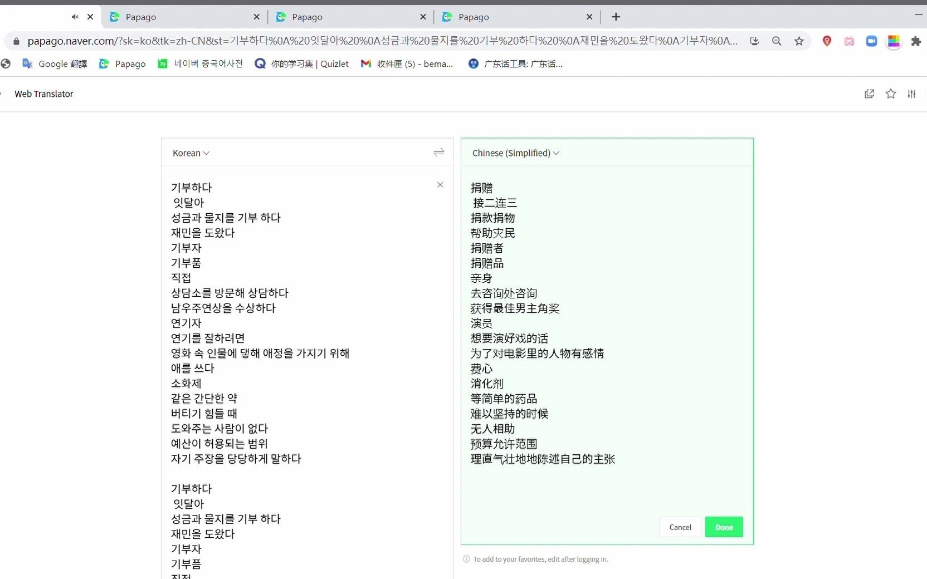
Task: Bookmark this page with star icon
Action: 799,41
